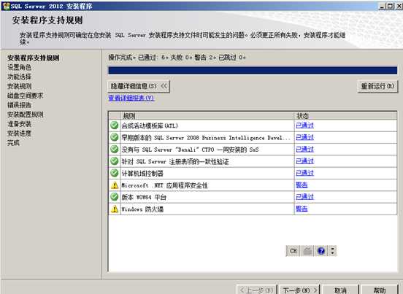Image resolution: width=403 pixels, height=294 pixels.
Task: Click the green check icon beside 计算机域控制器
Action: click(115, 173)
